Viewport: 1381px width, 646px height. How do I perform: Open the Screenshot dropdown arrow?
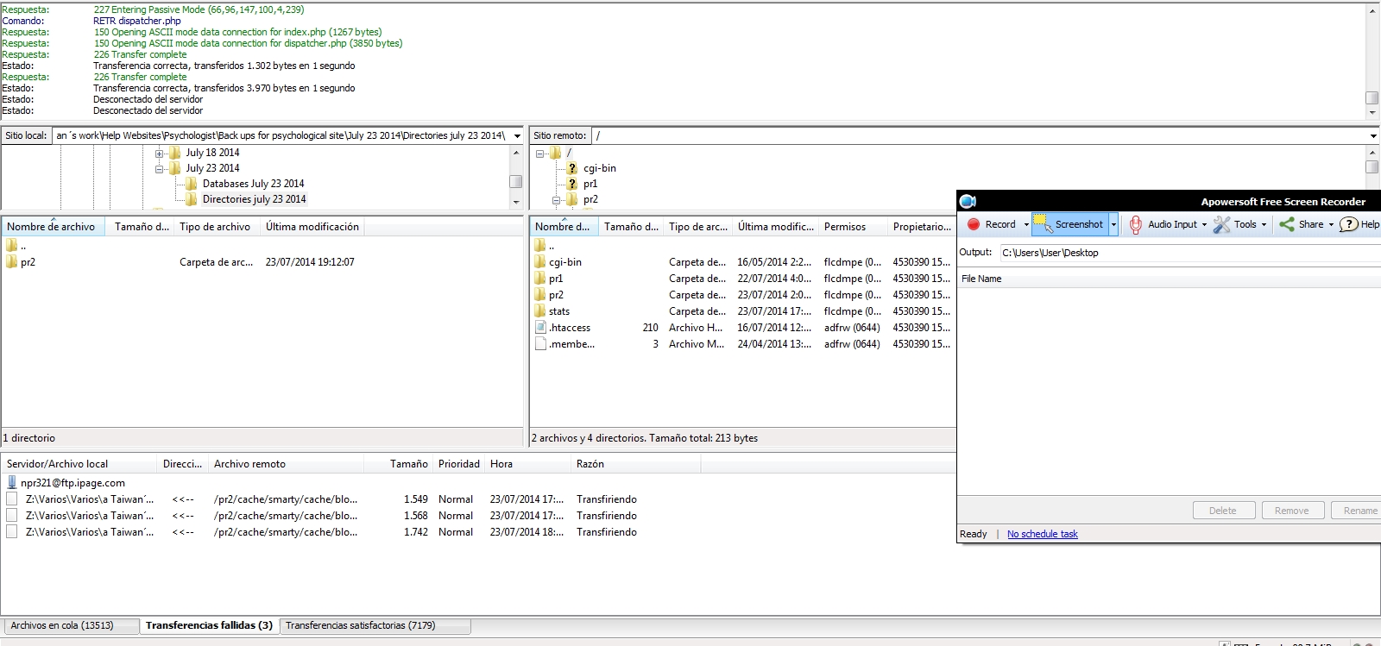[x=1113, y=224]
